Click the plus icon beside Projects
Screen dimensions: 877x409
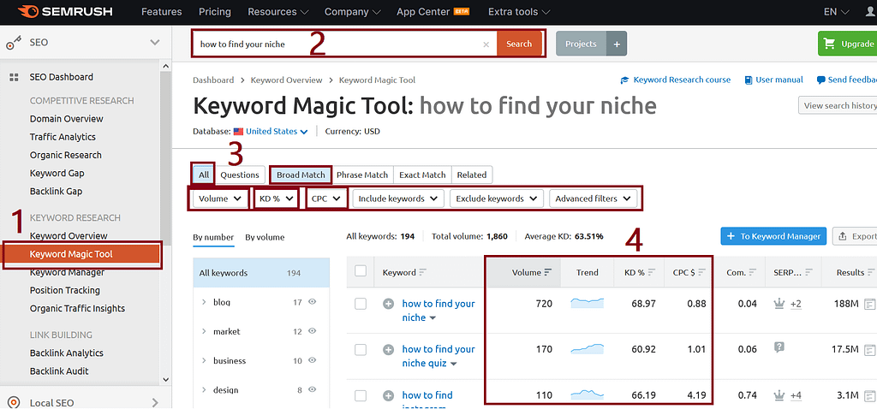pos(617,44)
